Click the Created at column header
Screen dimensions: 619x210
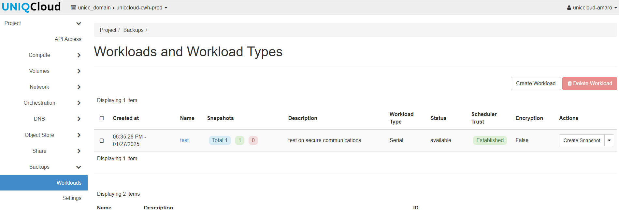coord(126,118)
